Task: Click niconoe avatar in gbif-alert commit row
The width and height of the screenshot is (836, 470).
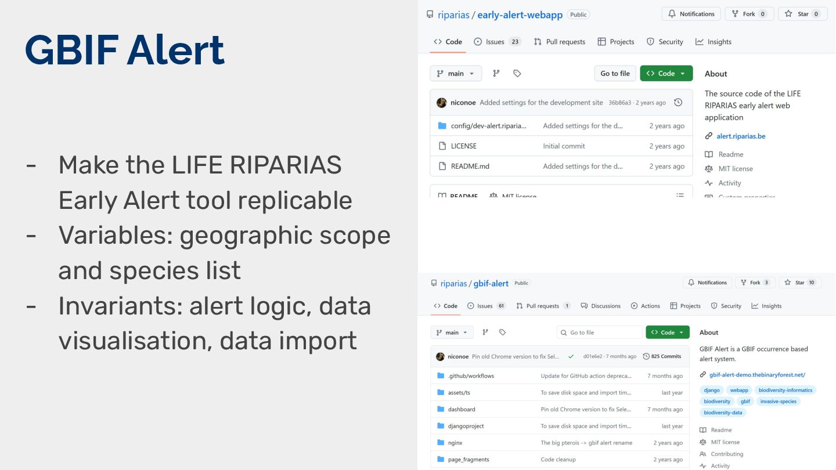Action: [x=440, y=356]
